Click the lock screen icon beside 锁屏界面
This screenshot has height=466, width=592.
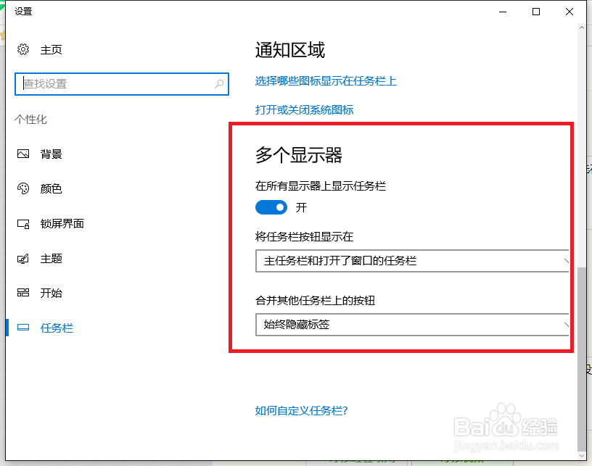click(x=23, y=224)
